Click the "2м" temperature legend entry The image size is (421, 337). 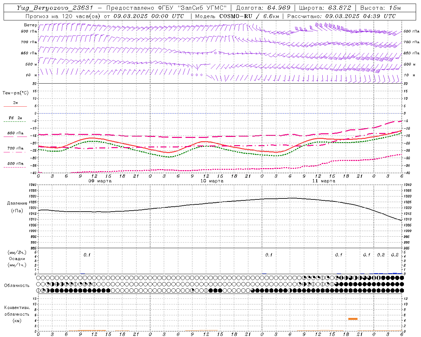click(x=15, y=103)
